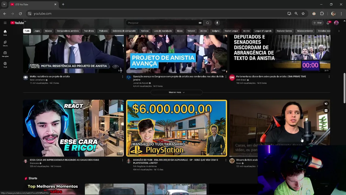Open CNN Brasil channel link
The height and width of the screenshot is (195, 346).
(x=241, y=80)
